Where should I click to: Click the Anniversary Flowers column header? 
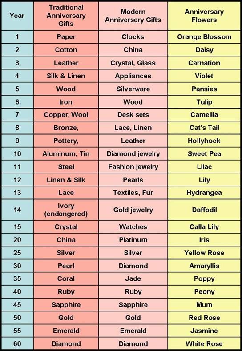[204, 16]
